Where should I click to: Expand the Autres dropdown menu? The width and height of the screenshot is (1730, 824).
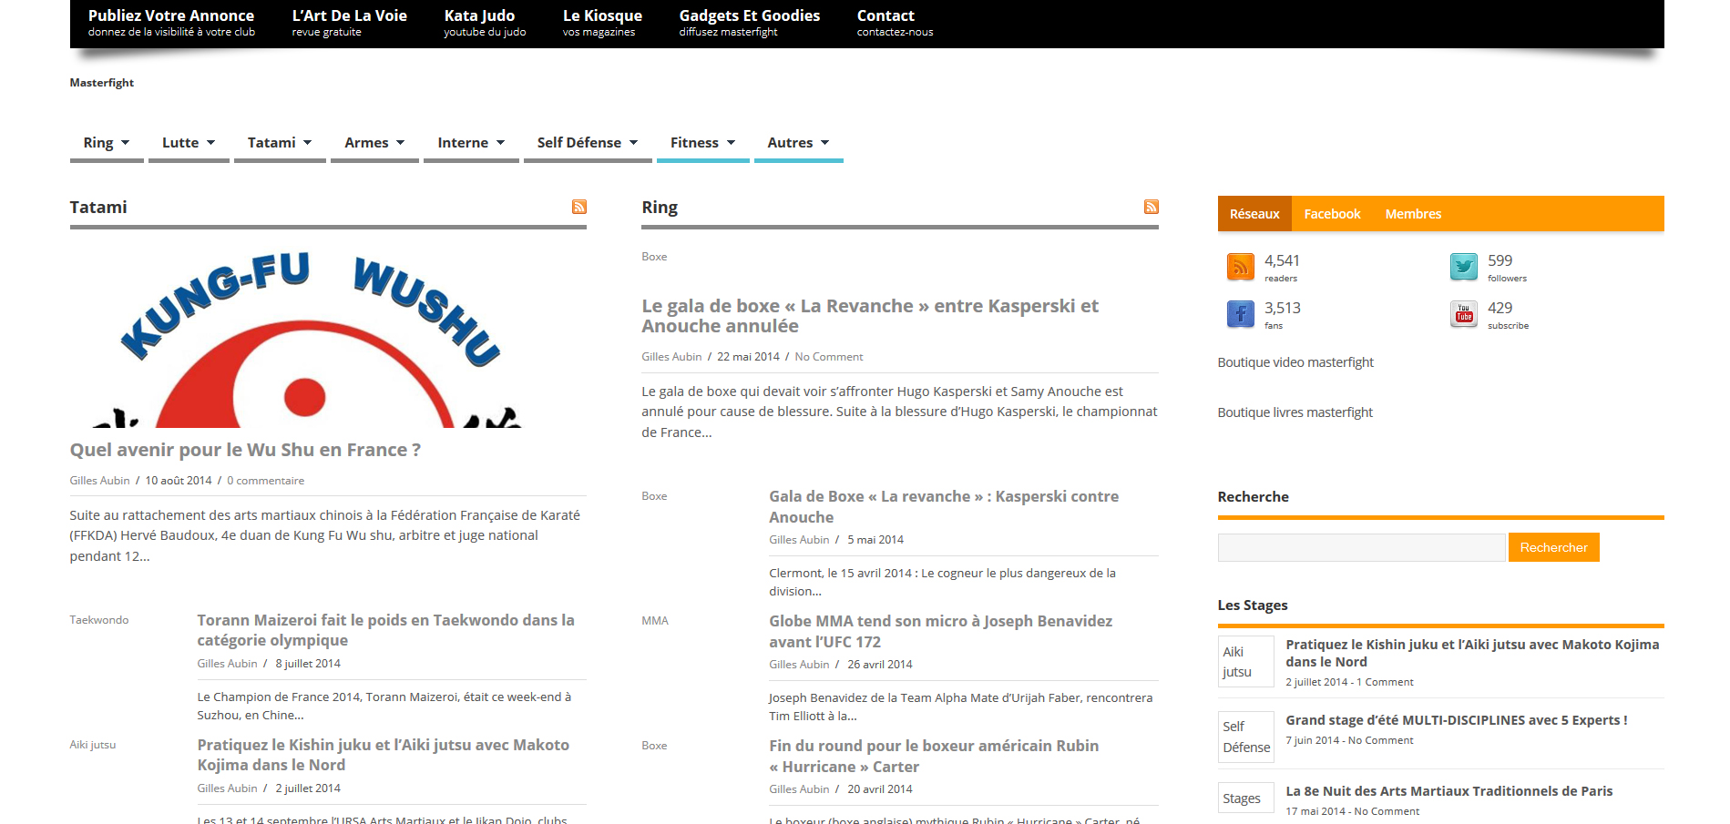click(798, 143)
